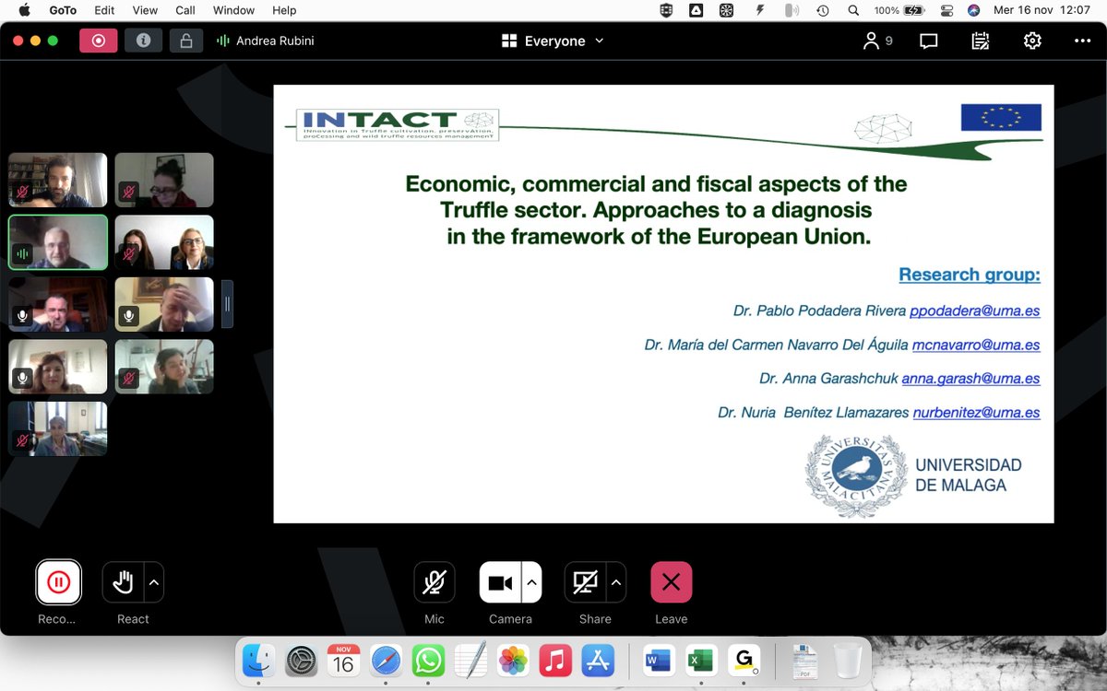Open the chat panel

[928, 41]
